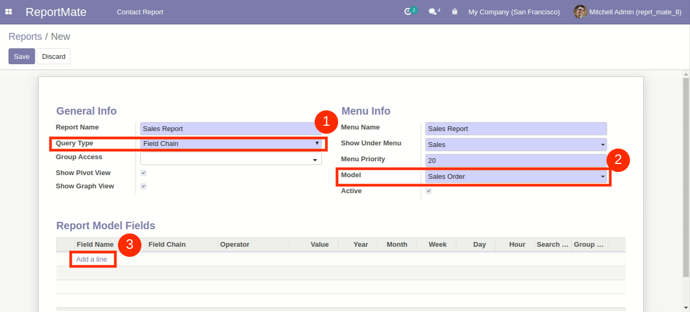Go back via the Reports breadcrumb
This screenshot has width=690, height=312.
click(25, 37)
